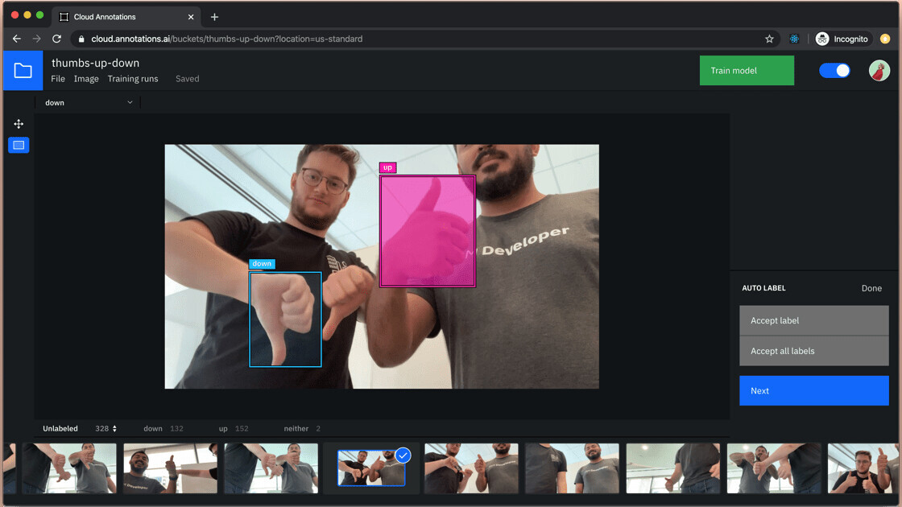The height and width of the screenshot is (507, 902).
Task: Close the Cloud Annotations tab
Action: coord(192,17)
